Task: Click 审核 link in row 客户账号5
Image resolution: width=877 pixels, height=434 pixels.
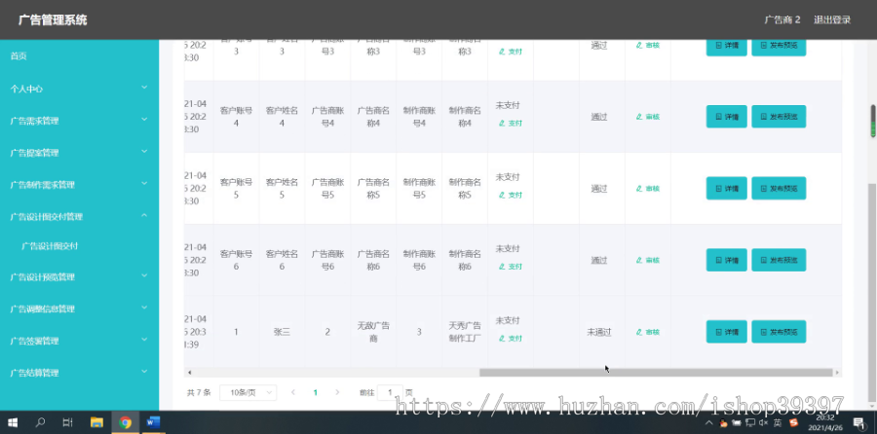Action: coord(648,188)
